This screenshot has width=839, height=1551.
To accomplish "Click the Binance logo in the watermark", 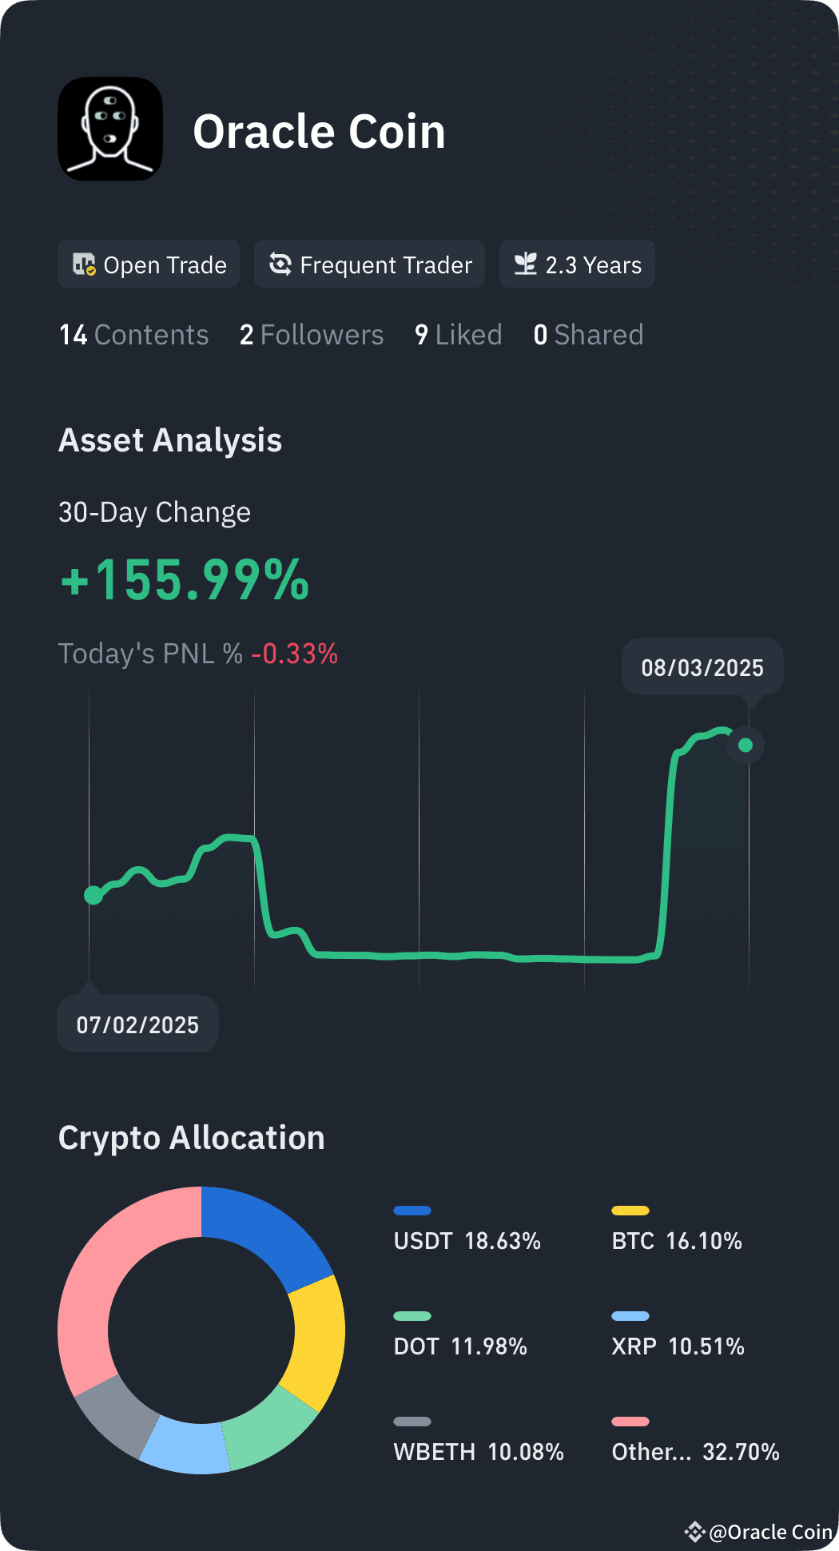I will click(x=694, y=1532).
